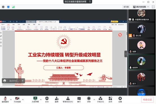Open the 安全 security icon

(x=47, y=99)
